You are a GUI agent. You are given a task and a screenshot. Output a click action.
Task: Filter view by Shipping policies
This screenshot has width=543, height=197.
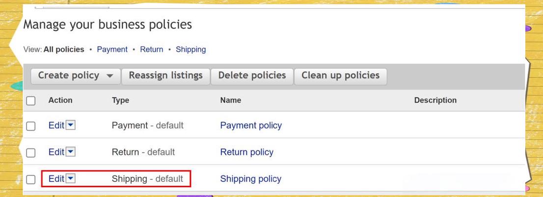pyautogui.click(x=190, y=49)
